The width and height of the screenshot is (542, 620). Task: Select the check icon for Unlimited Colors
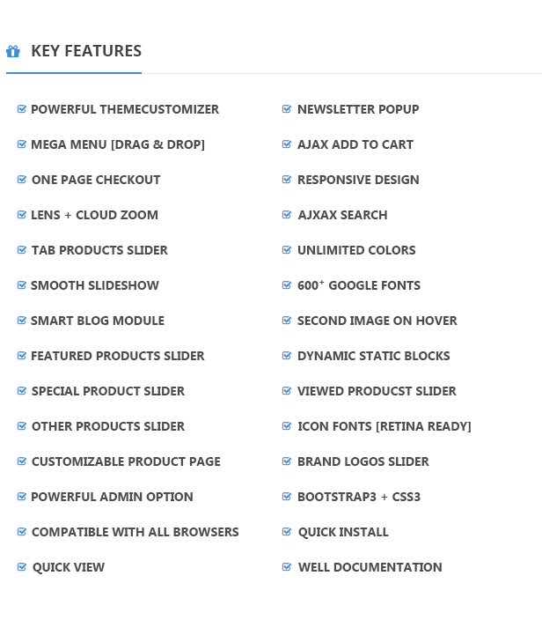pyautogui.click(x=287, y=249)
